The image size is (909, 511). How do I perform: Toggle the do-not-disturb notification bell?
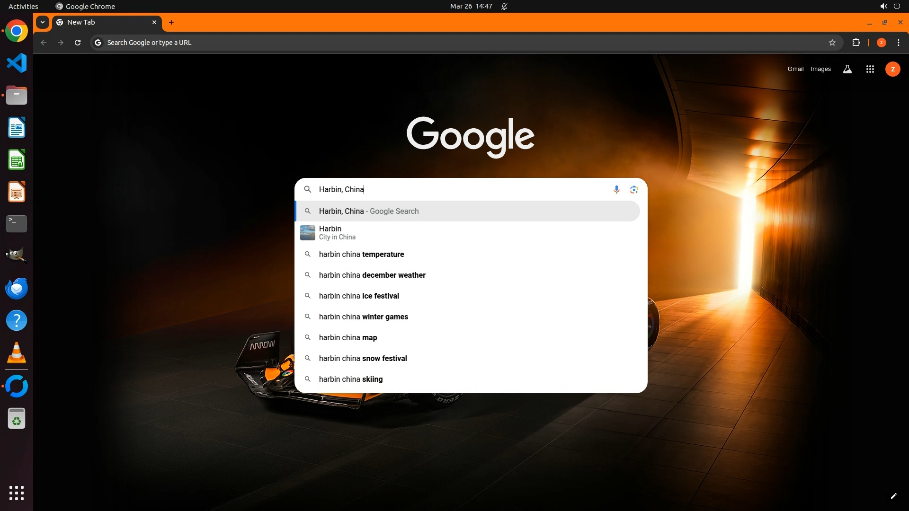(504, 6)
